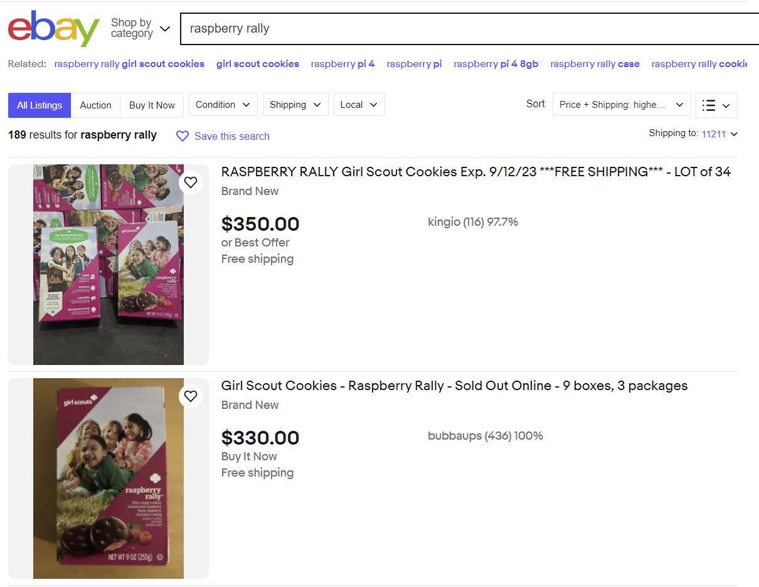Screen dimensions: 759x587
Task: Click the raspberry rally search field
Action: 464,29
